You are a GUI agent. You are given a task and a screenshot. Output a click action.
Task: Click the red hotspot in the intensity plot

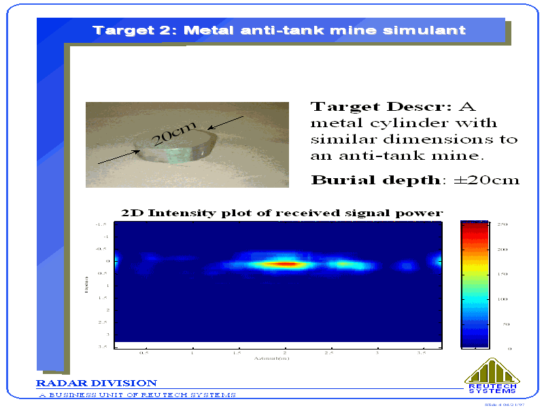pos(284,264)
